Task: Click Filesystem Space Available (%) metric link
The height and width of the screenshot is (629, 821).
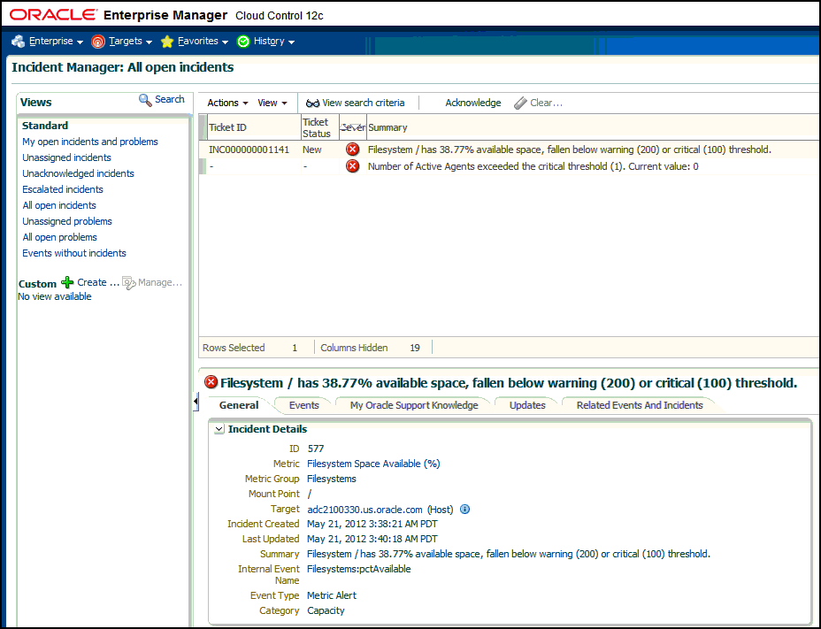Action: coord(373,464)
